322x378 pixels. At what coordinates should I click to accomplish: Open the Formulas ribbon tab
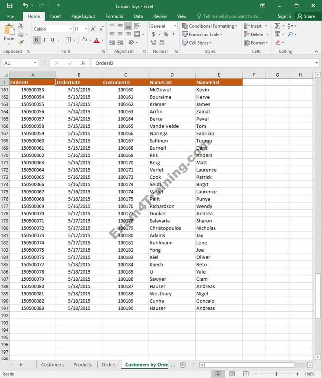[114, 16]
